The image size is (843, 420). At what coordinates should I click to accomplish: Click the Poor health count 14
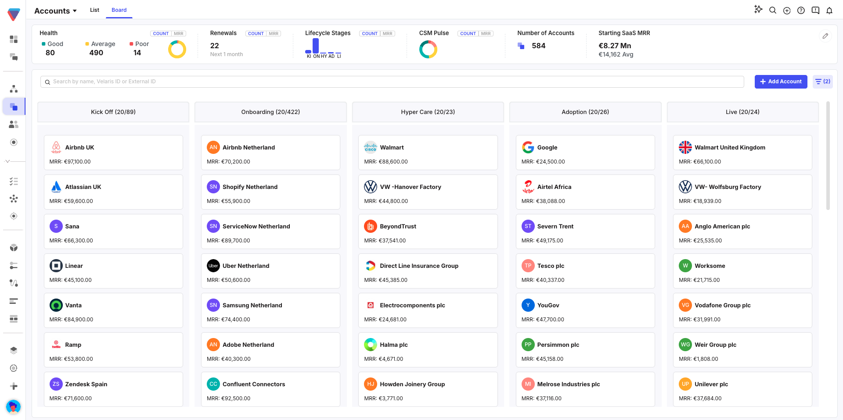pos(137,53)
